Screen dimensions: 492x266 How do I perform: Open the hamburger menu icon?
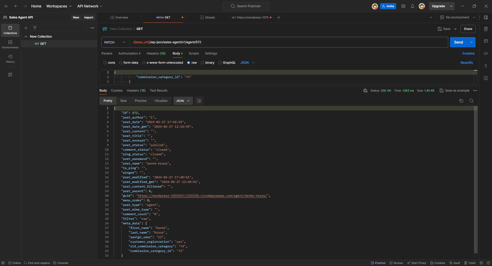6,6
